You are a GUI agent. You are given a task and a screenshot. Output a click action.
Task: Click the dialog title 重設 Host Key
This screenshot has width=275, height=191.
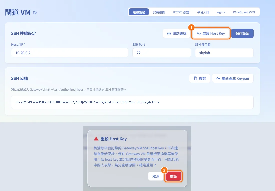tap(114, 139)
